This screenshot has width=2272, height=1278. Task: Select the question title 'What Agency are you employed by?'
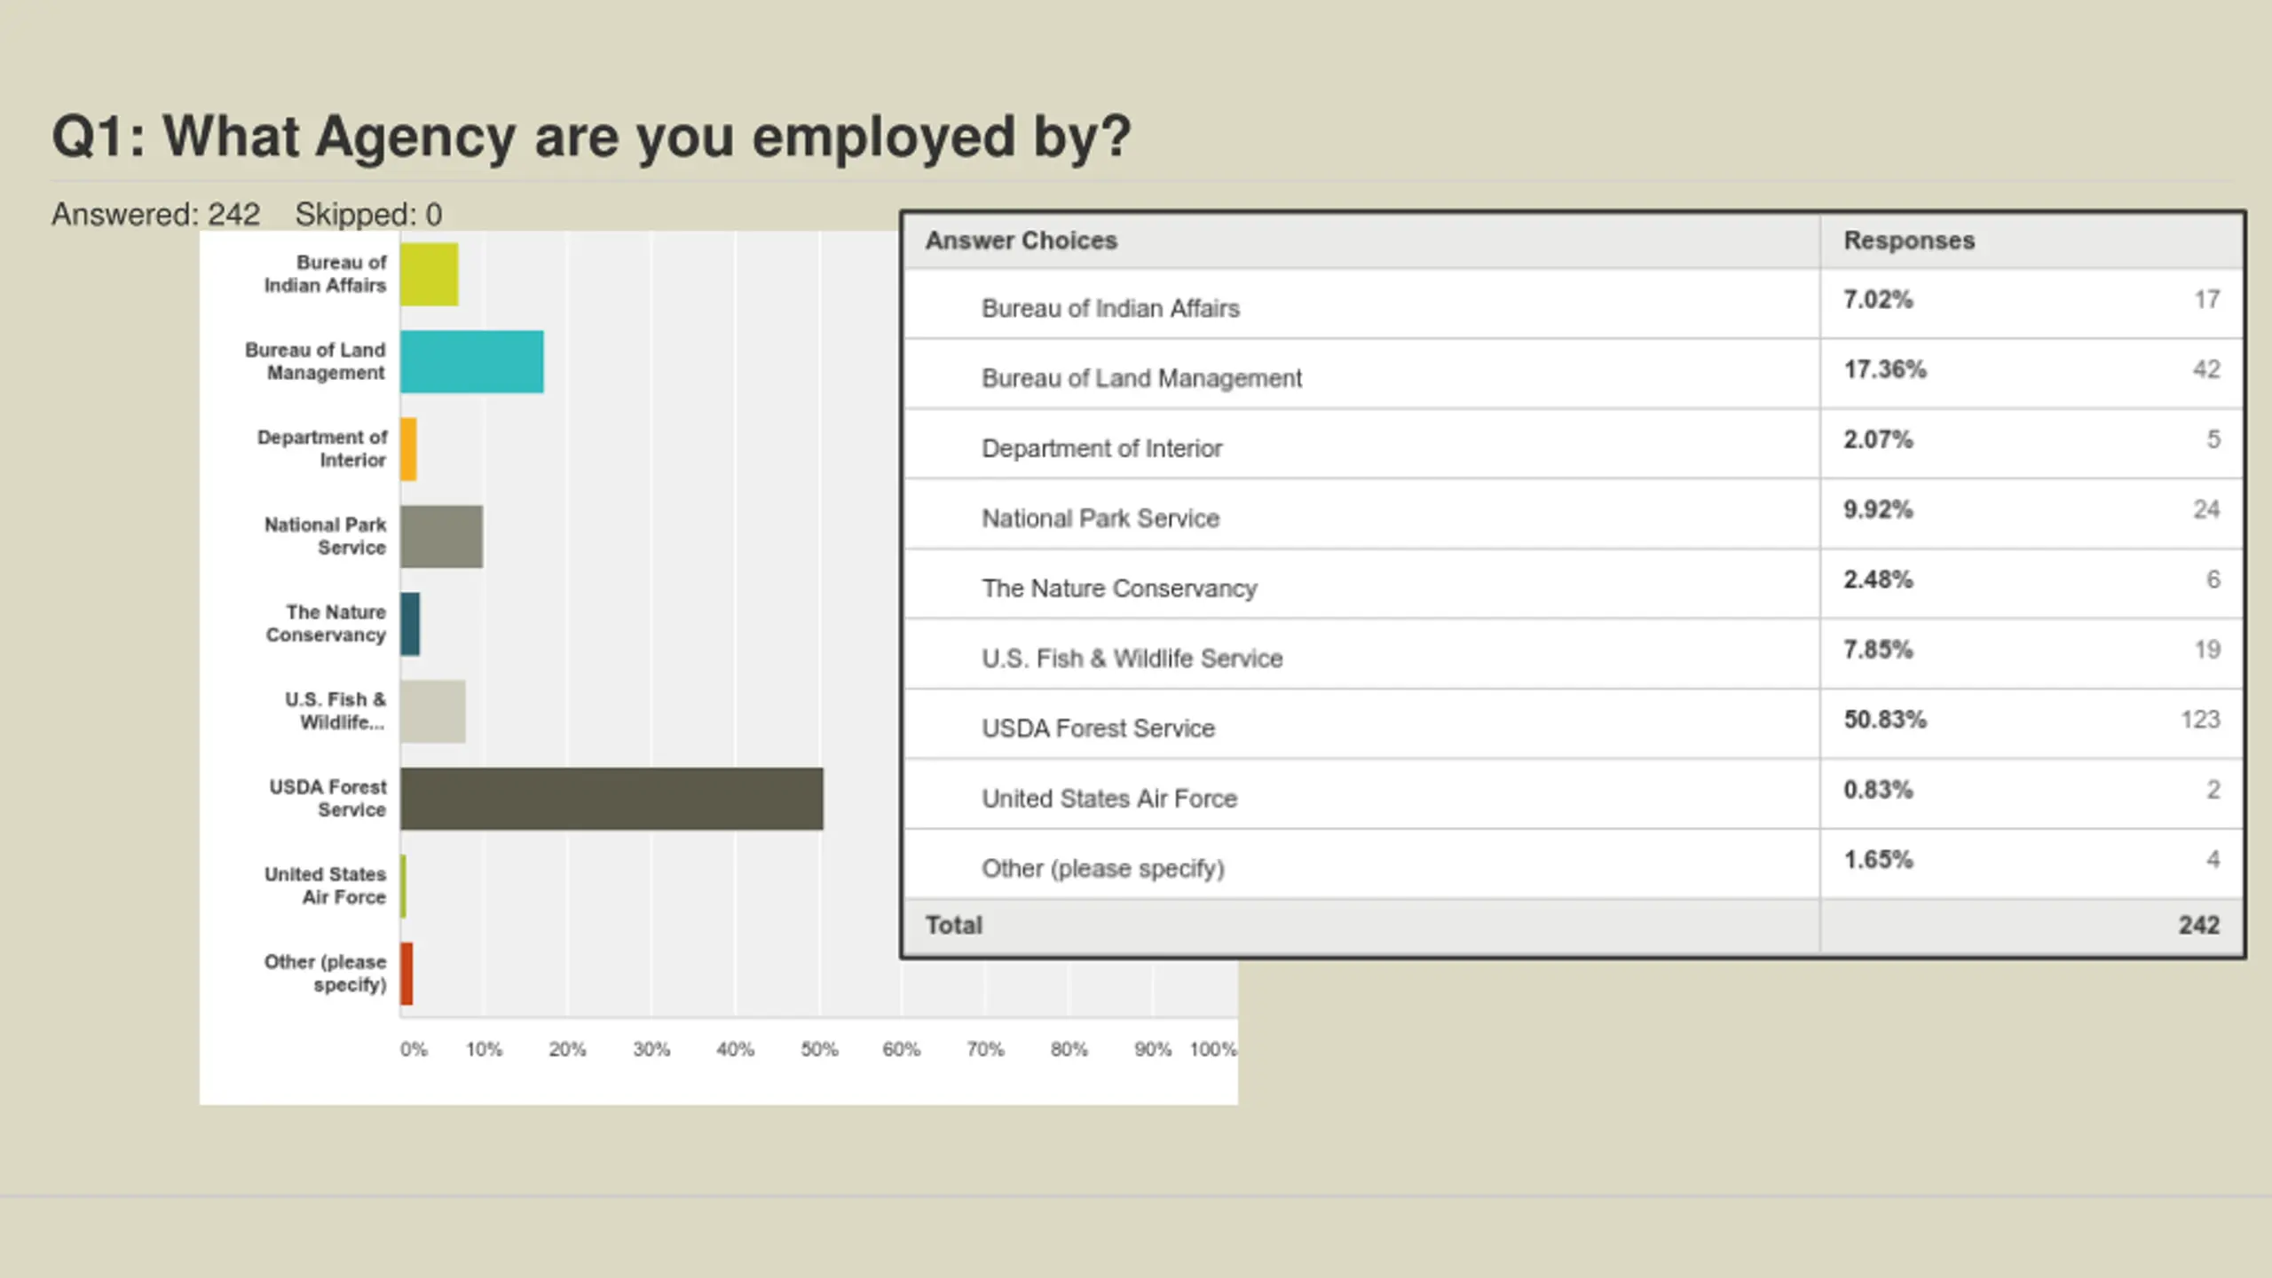591,137
